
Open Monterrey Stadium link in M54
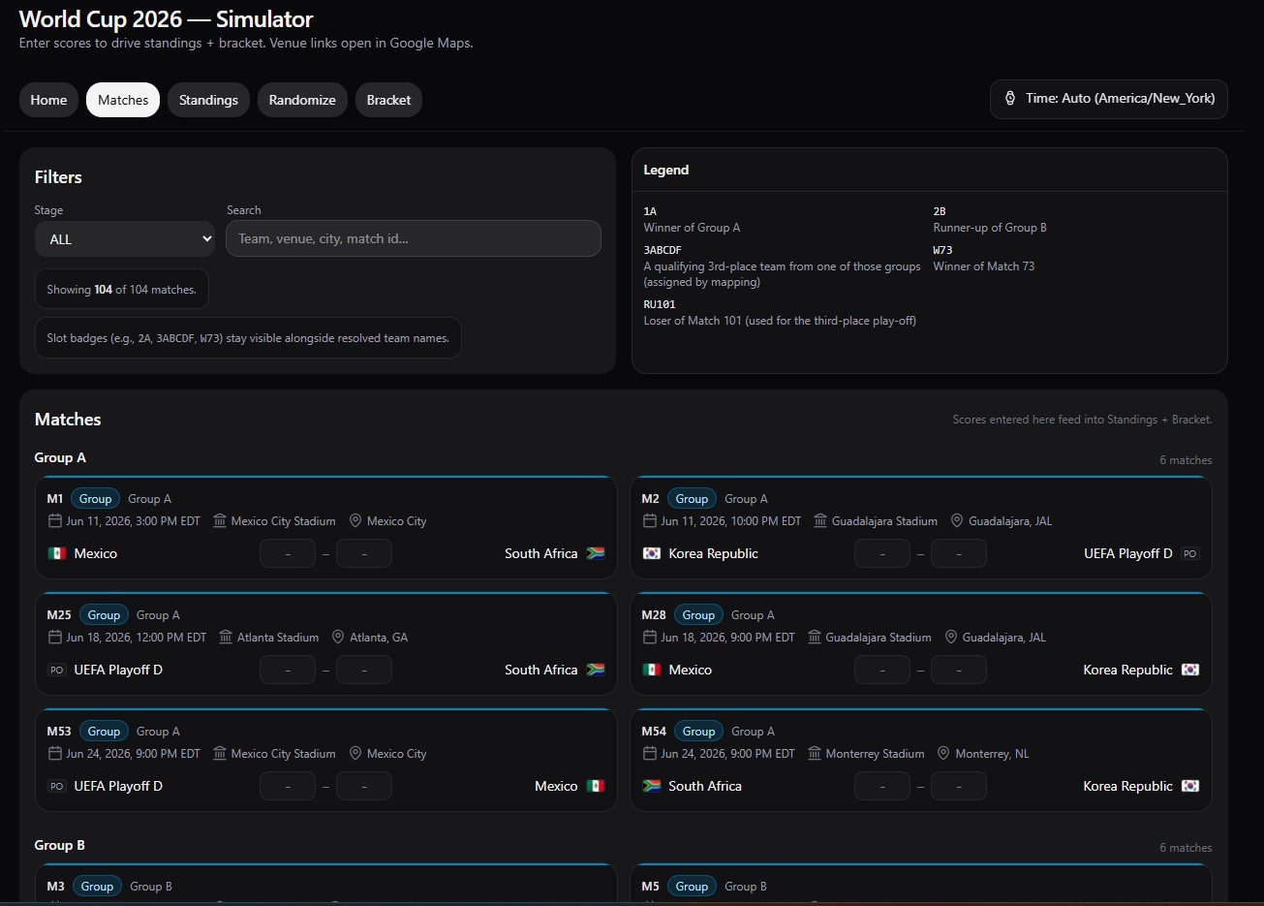875,754
